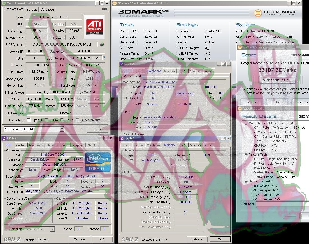309x244 pixels.
Task: Click the To Excel button
Action: (x=277, y=102)
